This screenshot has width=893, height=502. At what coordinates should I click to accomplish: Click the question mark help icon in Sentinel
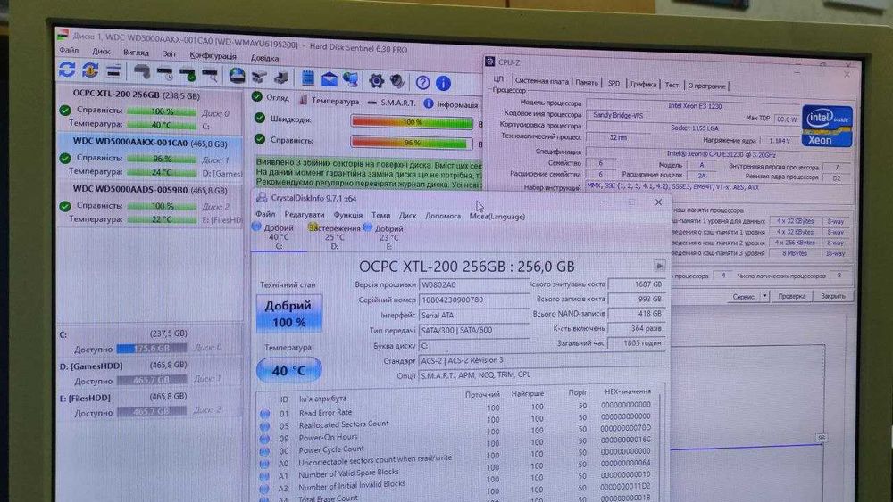pyautogui.click(x=422, y=82)
